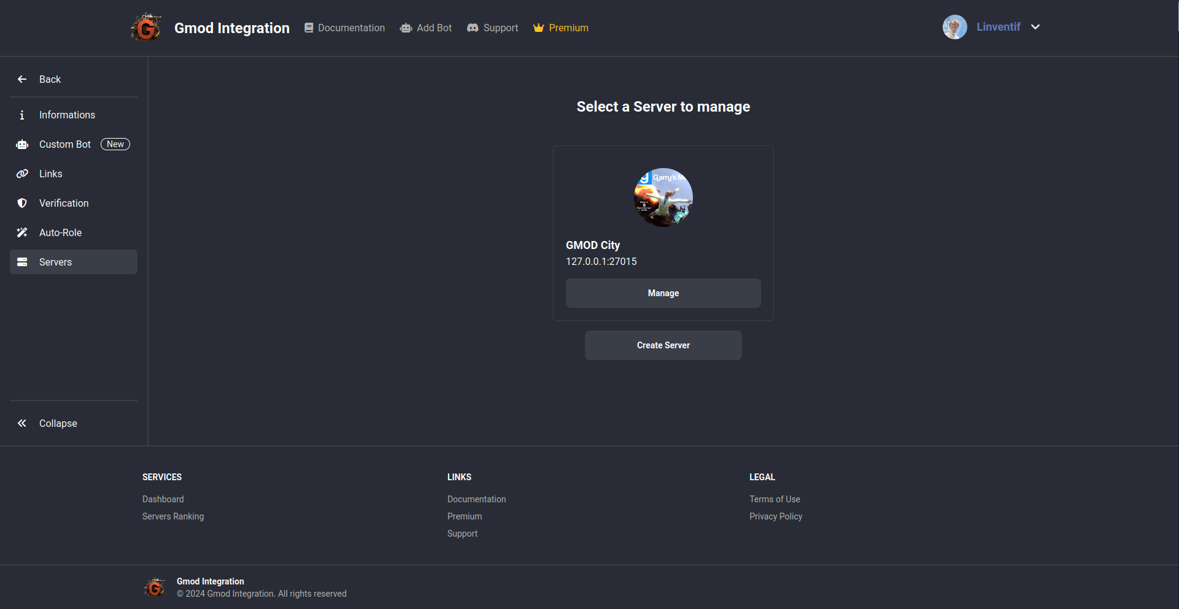Click the Create Server button
This screenshot has width=1179, height=609.
(x=663, y=345)
